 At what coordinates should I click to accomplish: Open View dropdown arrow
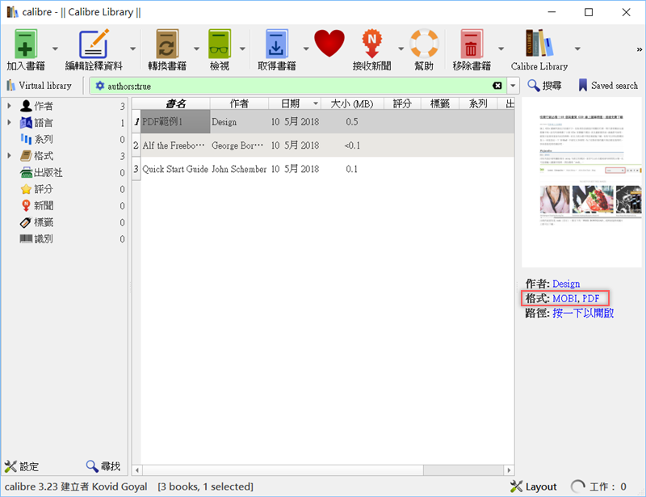click(x=243, y=48)
